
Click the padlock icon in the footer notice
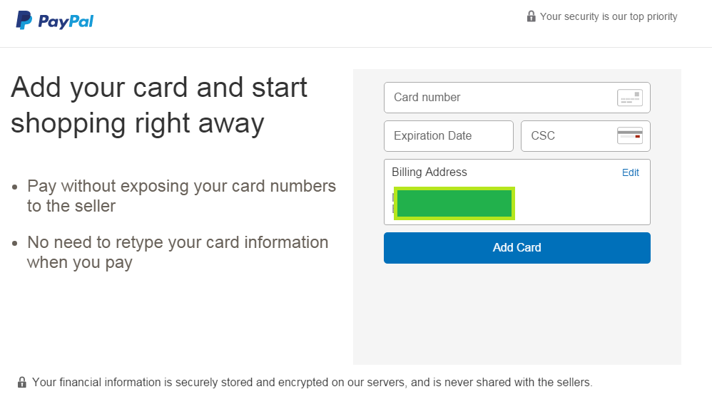point(21,382)
